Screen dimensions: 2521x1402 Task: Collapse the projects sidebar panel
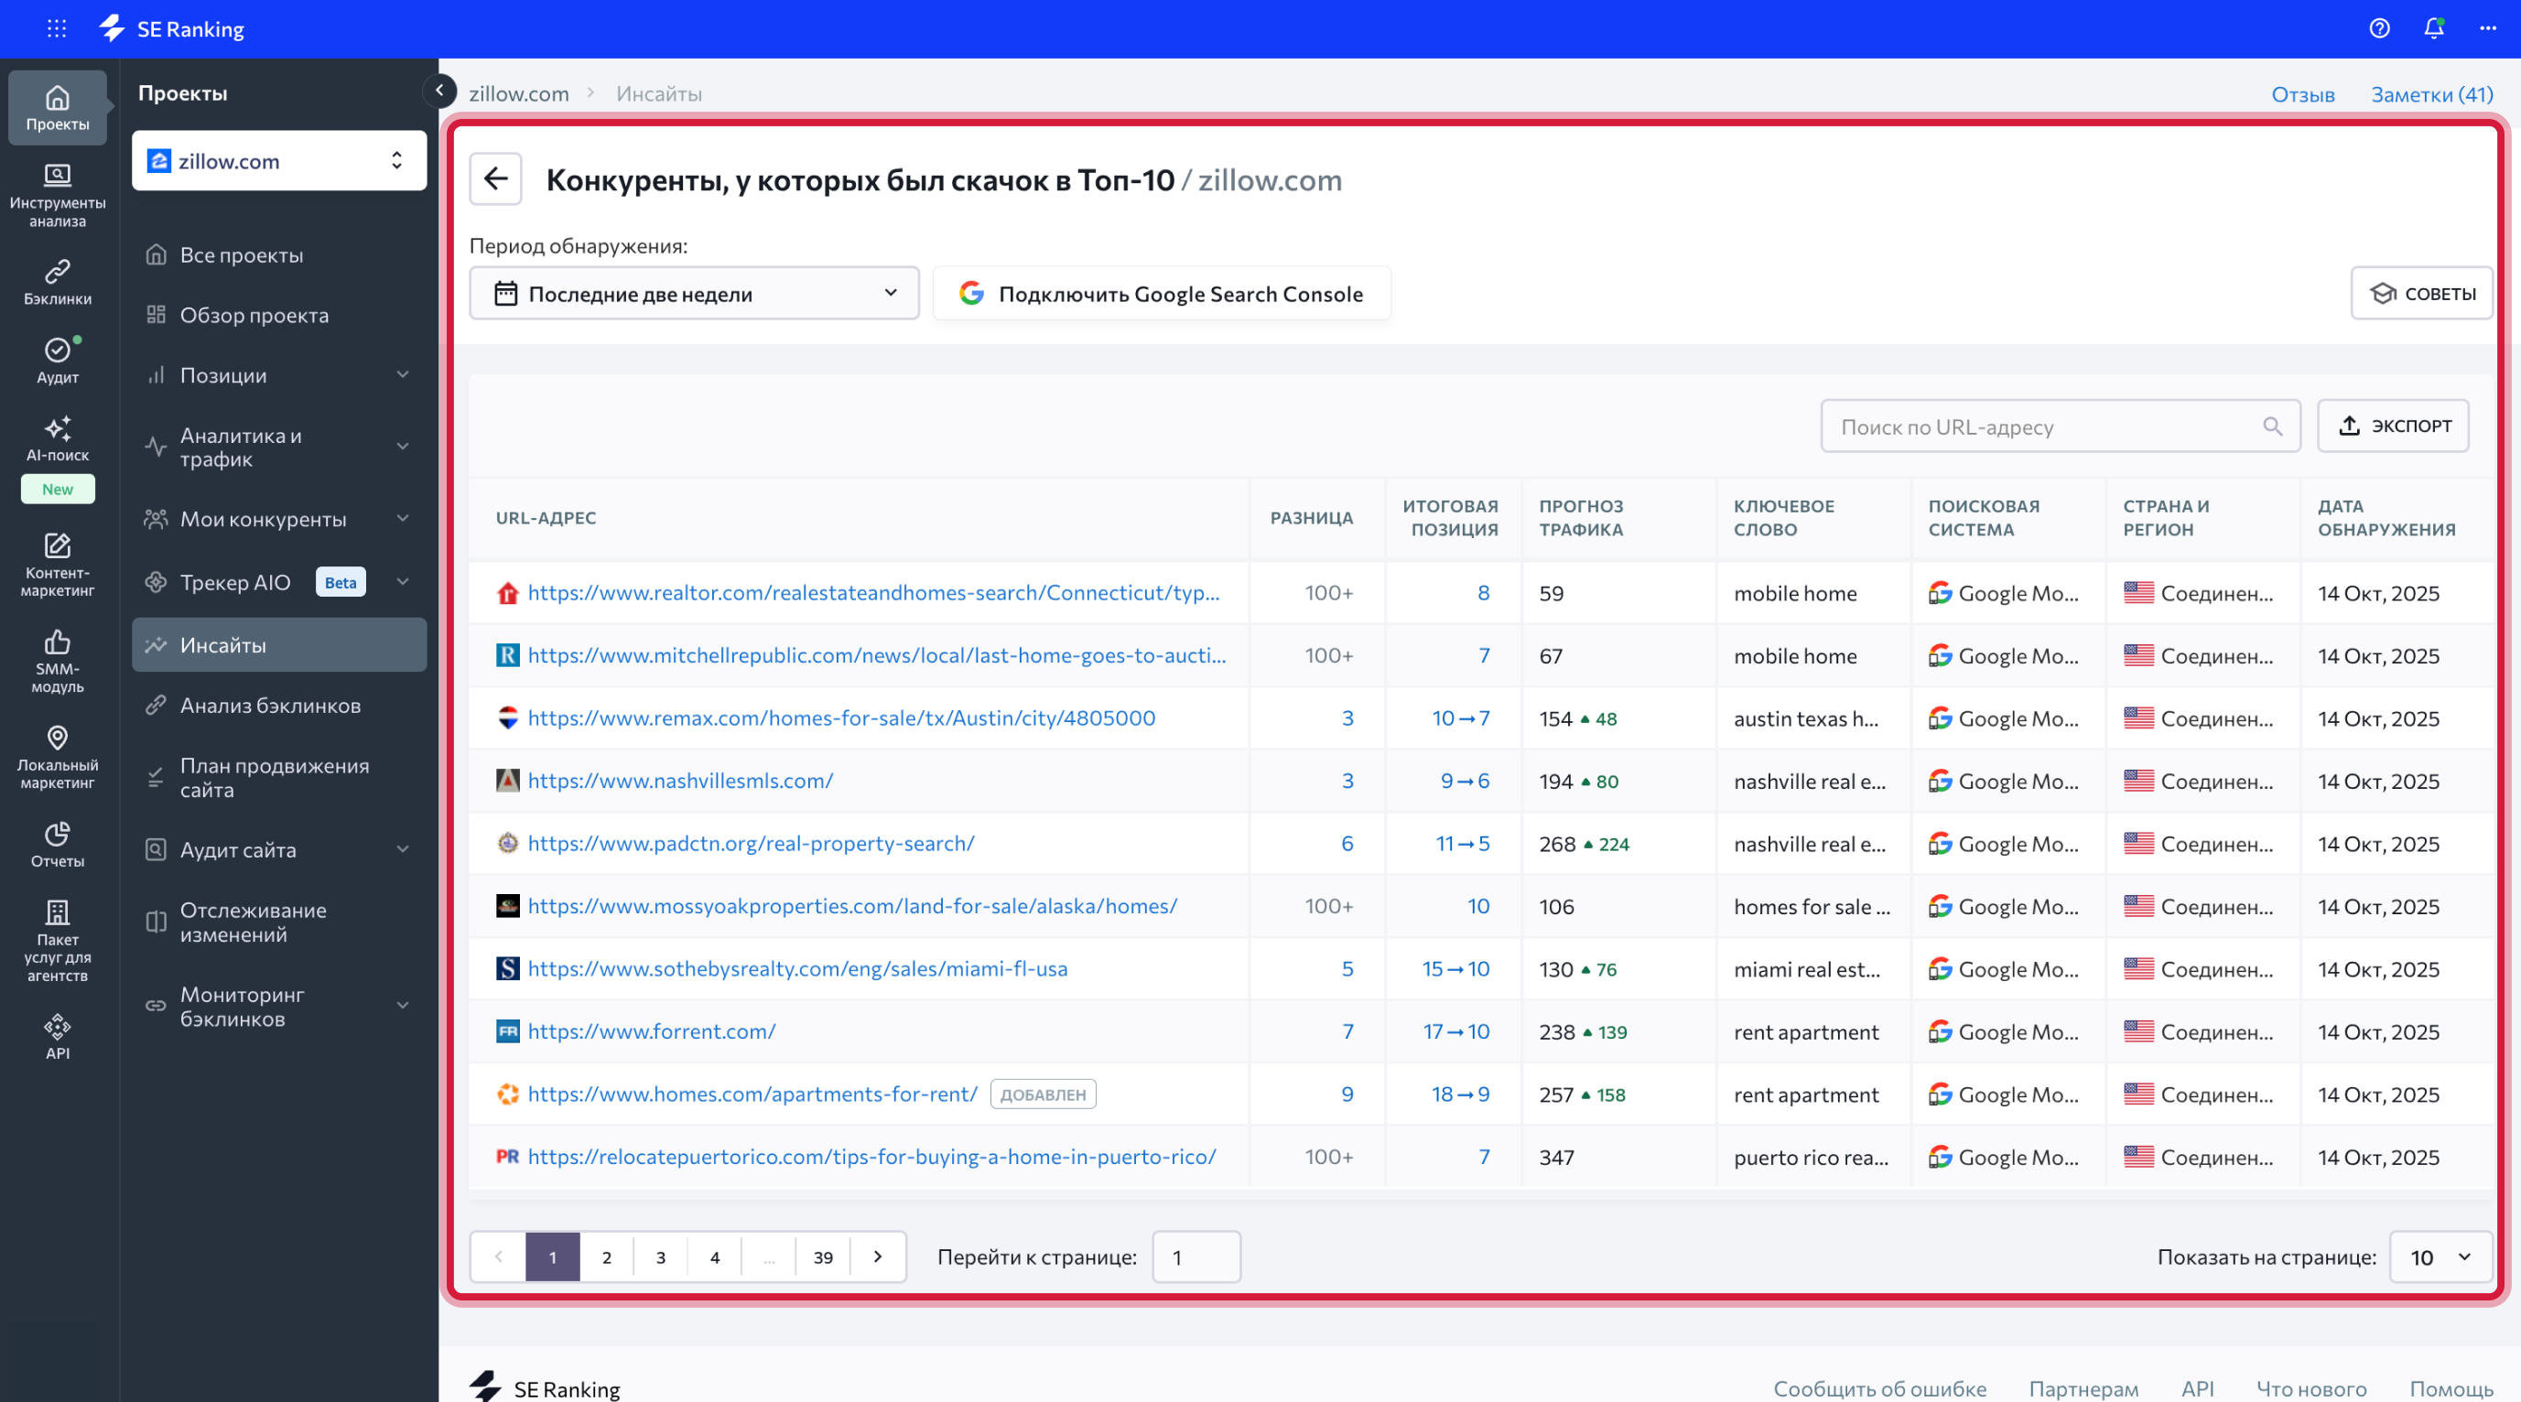439,91
